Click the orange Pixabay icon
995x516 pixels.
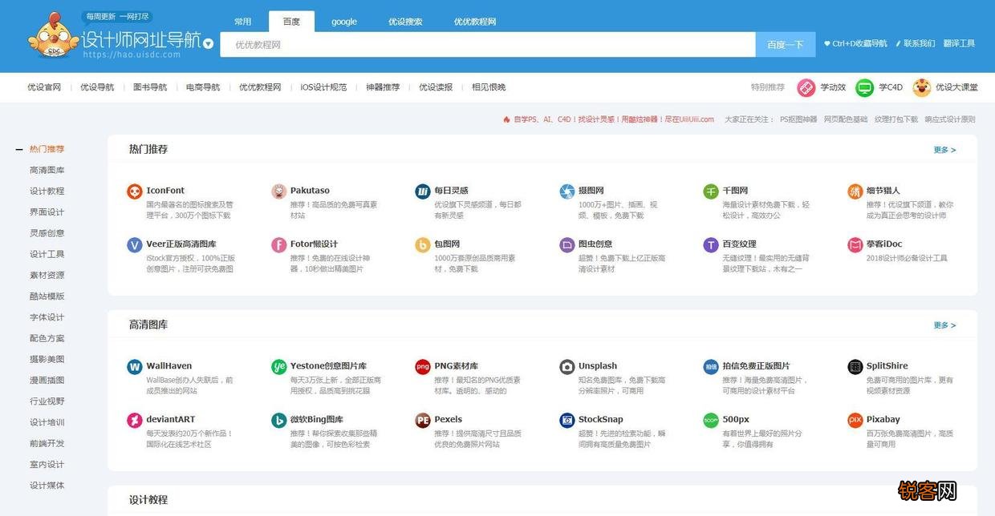tap(855, 421)
